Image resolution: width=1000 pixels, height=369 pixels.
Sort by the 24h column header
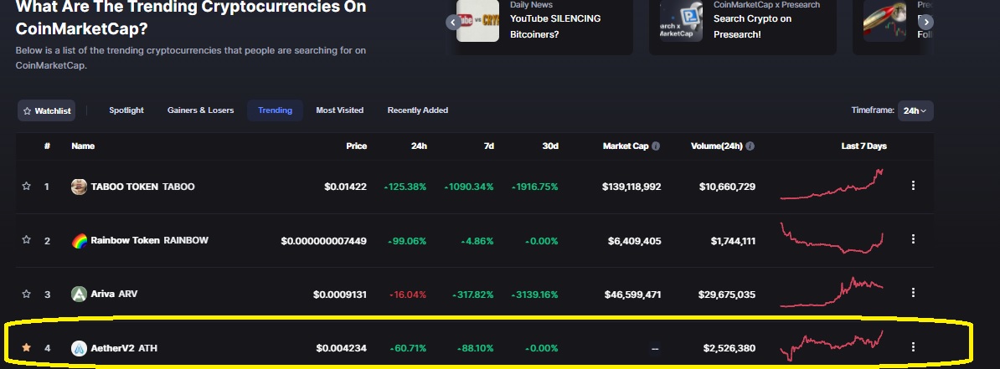pyautogui.click(x=419, y=146)
